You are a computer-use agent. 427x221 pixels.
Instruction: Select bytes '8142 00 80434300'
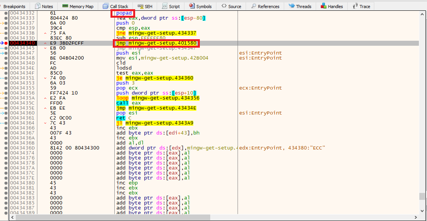click(x=75, y=148)
